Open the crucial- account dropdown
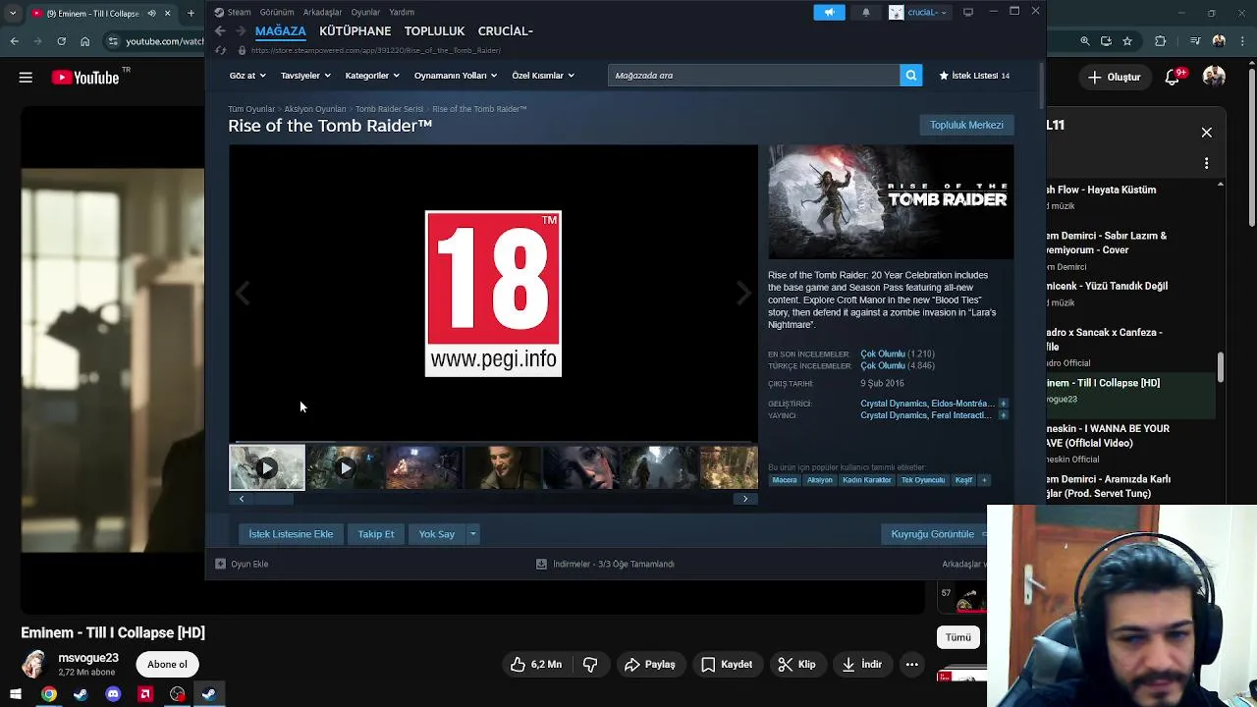The image size is (1257, 707). [x=919, y=12]
